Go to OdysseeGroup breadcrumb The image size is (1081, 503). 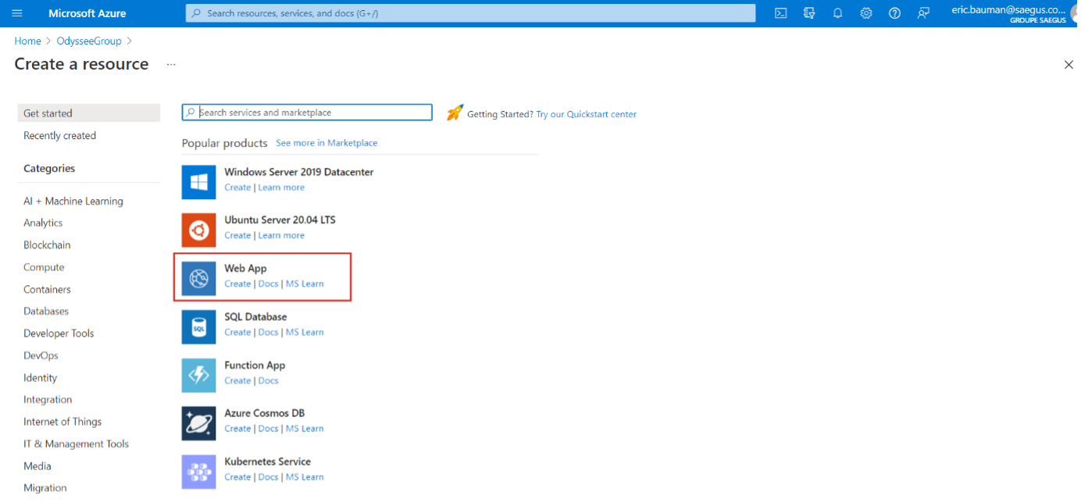click(x=89, y=41)
